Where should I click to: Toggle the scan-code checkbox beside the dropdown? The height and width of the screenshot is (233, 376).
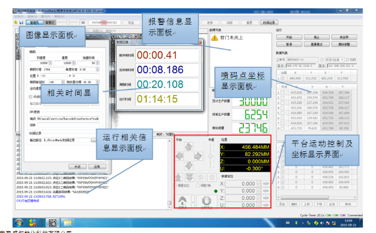(x=347, y=59)
